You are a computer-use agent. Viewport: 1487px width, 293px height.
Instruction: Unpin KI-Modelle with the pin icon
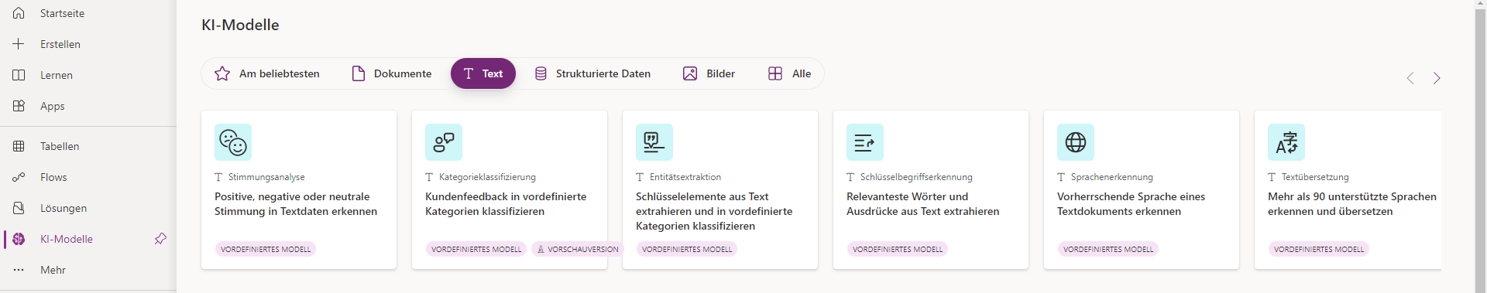[x=160, y=239]
